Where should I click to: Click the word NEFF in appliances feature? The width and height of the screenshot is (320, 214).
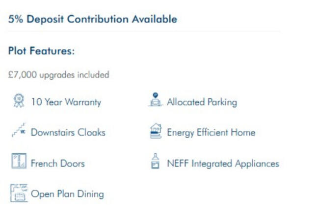(178, 164)
